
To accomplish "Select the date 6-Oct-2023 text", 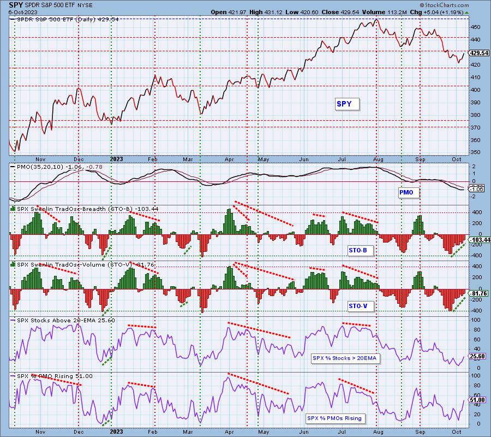I will click(x=23, y=12).
